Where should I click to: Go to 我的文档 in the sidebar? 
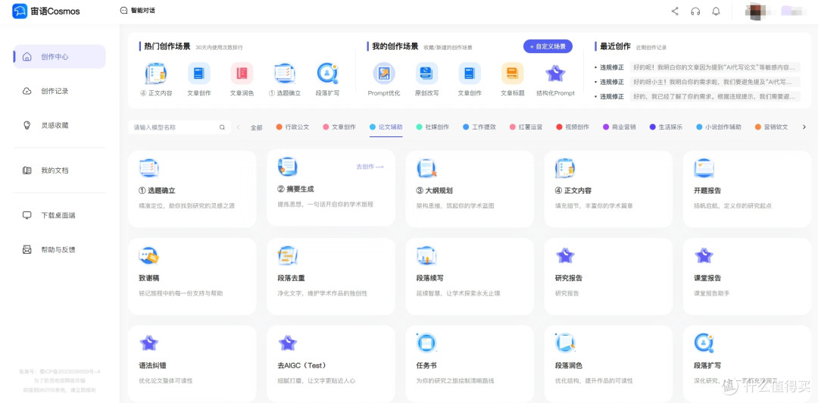[x=55, y=170]
